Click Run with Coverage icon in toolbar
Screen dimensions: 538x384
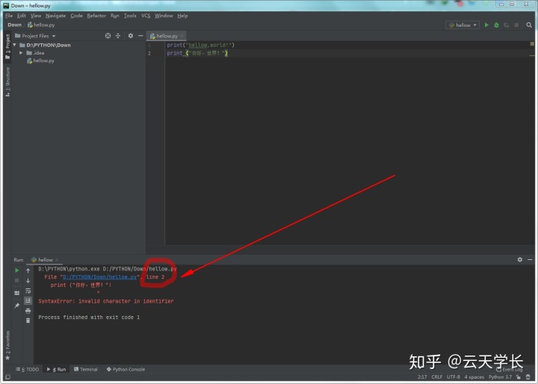point(507,25)
